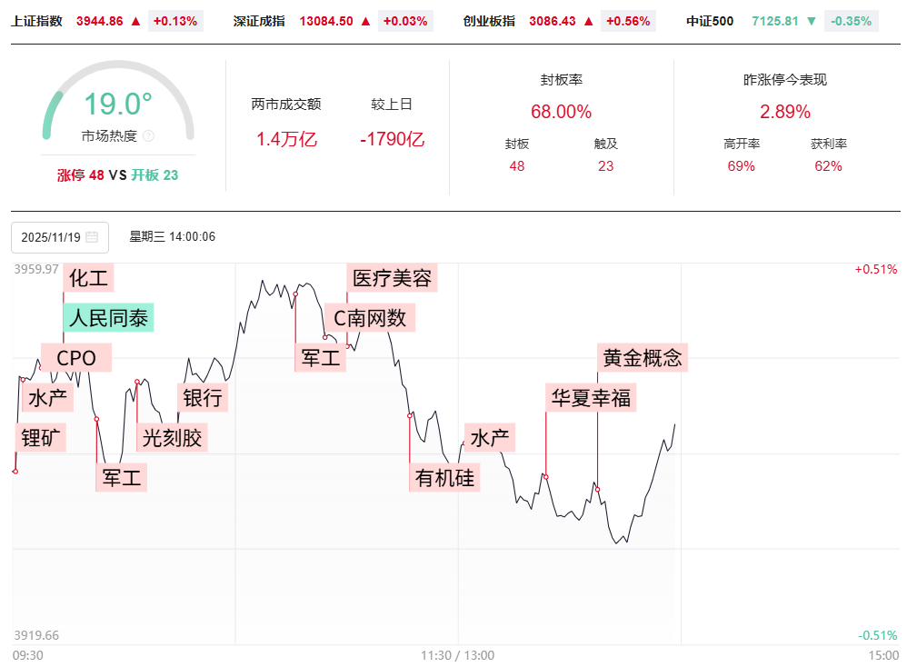This screenshot has width=917, height=667.
Task: Select the 黄金概念 marker on chart
Action: click(x=642, y=357)
